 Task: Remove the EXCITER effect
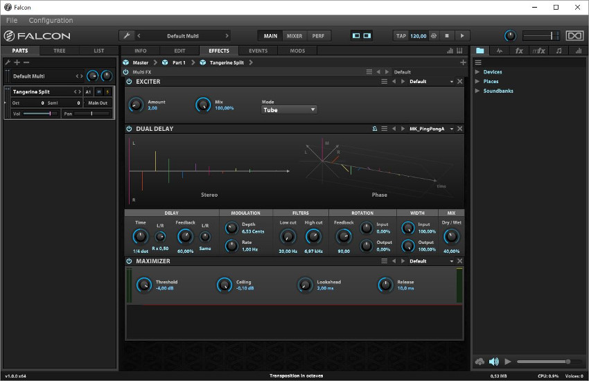pyautogui.click(x=460, y=82)
